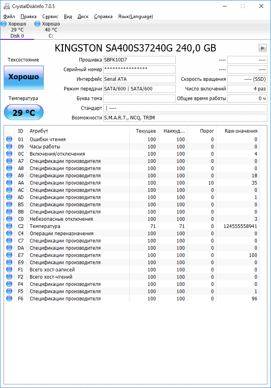Click status orb for attribute DA

coord(9,248)
